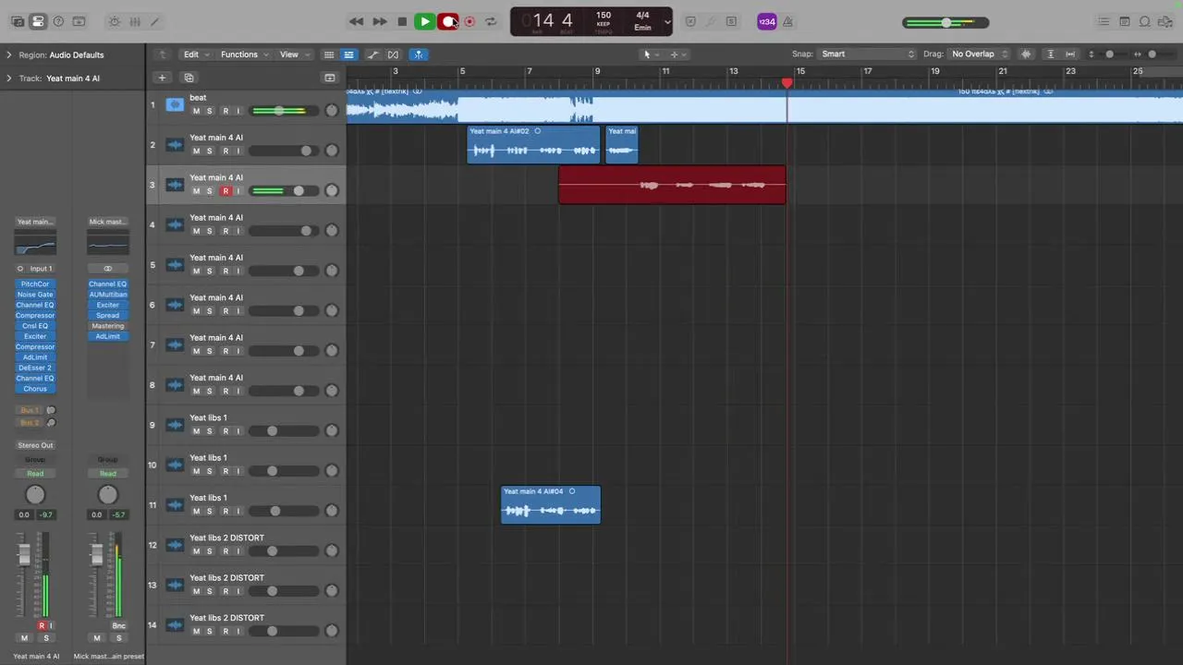Select the Yeat libs 2 DISTORT track 14
The width and height of the screenshot is (1183, 665).
pyautogui.click(x=246, y=624)
